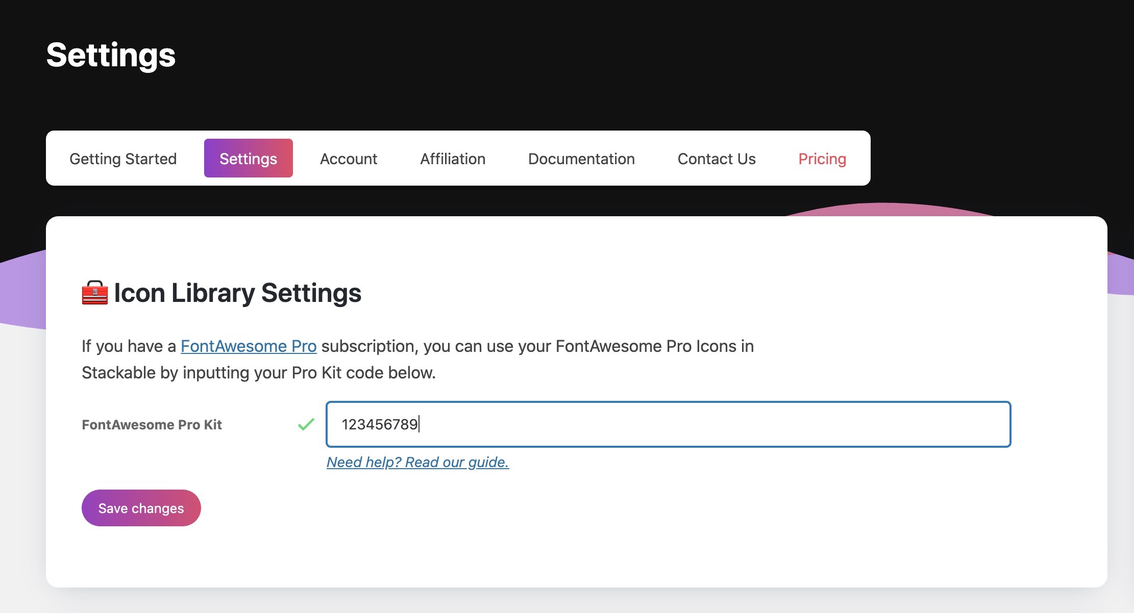Click the Icon Library Settings heading
Screen dimensions: 1134x613
pos(238,293)
